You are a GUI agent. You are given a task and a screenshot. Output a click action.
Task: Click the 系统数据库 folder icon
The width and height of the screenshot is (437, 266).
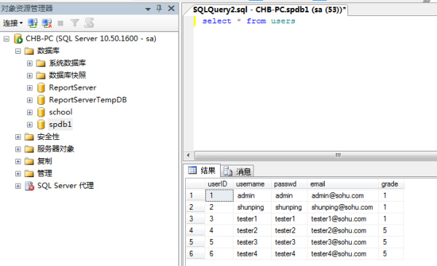[x=41, y=63]
